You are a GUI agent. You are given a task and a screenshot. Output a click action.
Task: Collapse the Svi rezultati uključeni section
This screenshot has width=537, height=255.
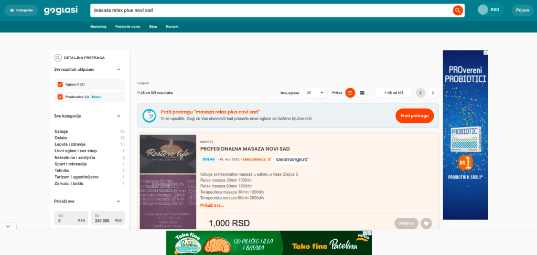119,69
